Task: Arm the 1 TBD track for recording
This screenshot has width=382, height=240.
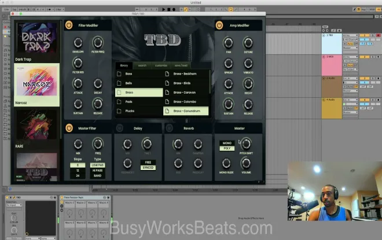Action: point(379,35)
